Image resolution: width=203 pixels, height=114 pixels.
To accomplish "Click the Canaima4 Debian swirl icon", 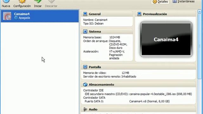I will pos(7,16).
